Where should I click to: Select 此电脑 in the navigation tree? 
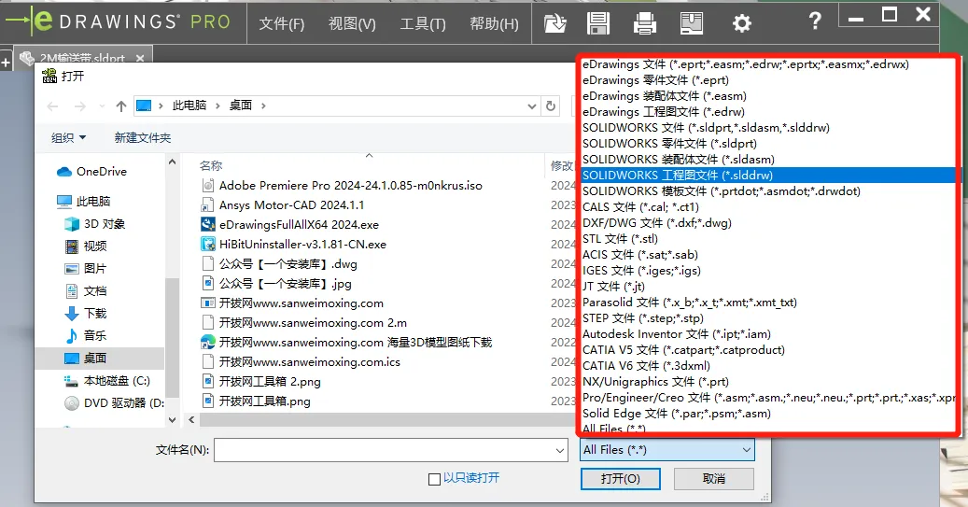[x=83, y=202]
